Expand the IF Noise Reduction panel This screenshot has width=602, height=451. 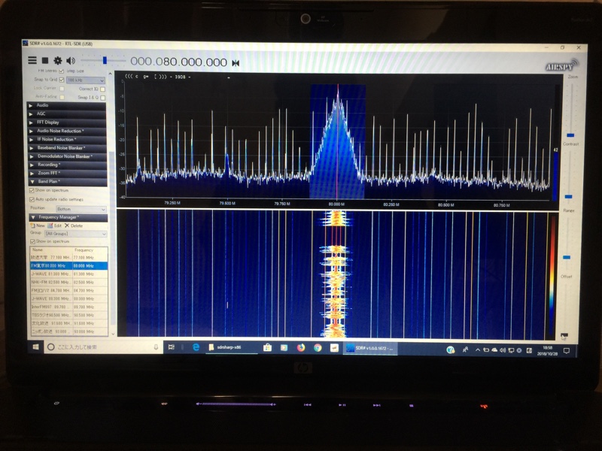tap(67, 139)
